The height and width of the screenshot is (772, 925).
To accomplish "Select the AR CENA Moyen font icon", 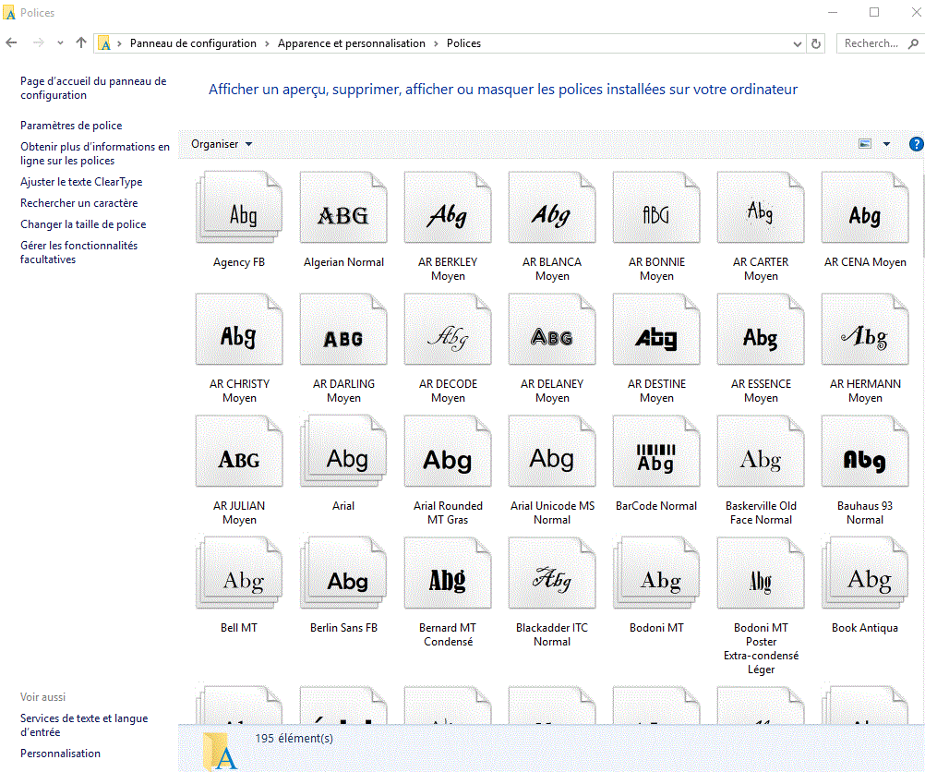I will point(865,207).
